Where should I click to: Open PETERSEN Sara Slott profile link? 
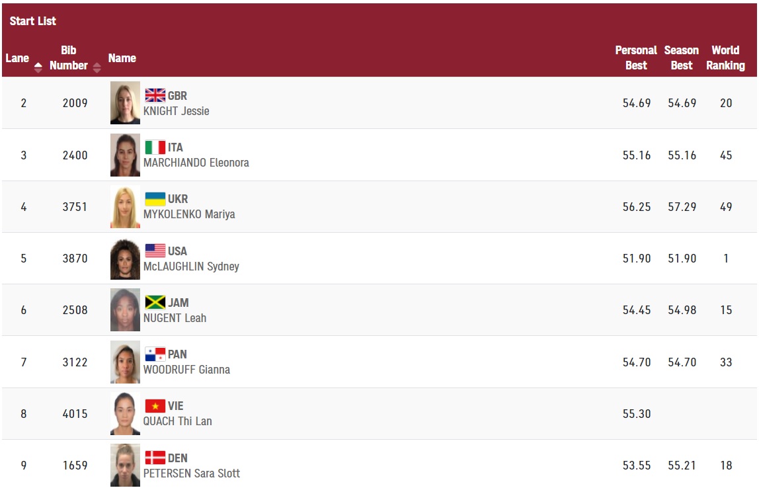point(192,473)
